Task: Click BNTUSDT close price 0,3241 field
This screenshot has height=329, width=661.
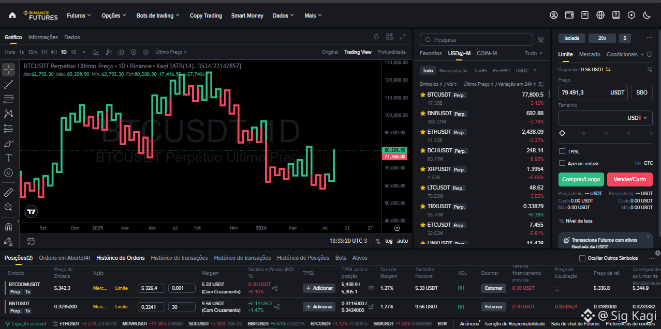Action: pos(152,307)
